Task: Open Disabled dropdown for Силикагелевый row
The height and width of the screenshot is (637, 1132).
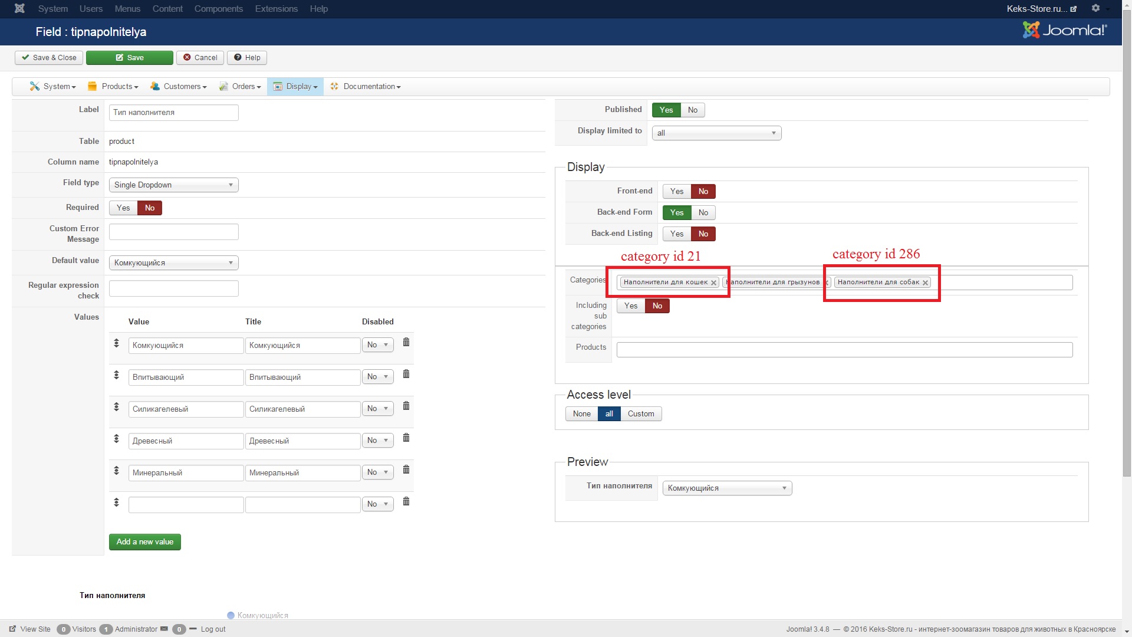Action: [377, 408]
